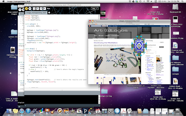Launch iTunes from the Dock

click(x=28, y=111)
